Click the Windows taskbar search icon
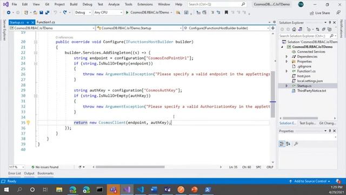The height and width of the screenshot is (195, 346). click(x=19, y=190)
